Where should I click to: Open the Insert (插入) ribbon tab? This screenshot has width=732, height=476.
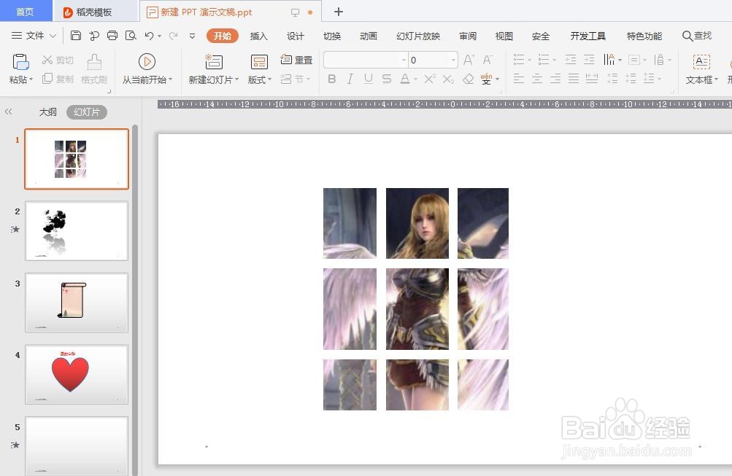(258, 36)
